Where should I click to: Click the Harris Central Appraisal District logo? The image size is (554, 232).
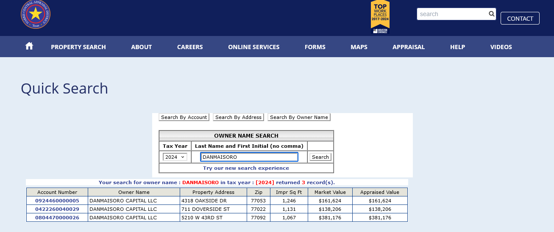point(36,14)
